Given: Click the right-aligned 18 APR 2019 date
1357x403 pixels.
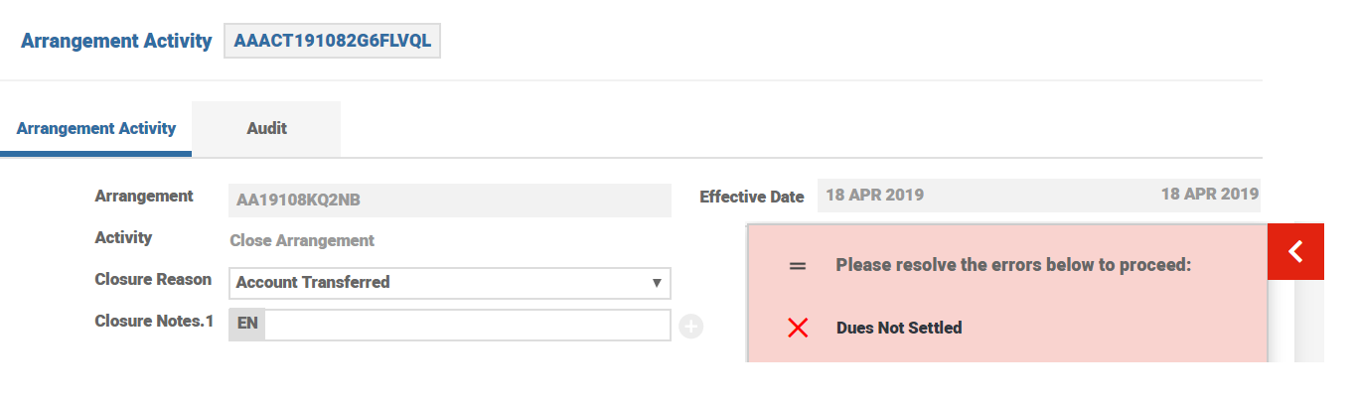Looking at the screenshot, I should 1209,195.
